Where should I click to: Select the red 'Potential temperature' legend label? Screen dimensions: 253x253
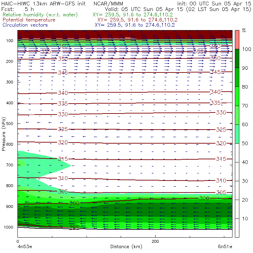point(29,20)
